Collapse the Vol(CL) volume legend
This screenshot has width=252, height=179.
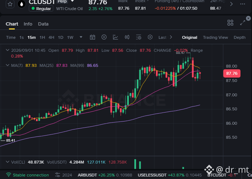[x=8, y=162]
